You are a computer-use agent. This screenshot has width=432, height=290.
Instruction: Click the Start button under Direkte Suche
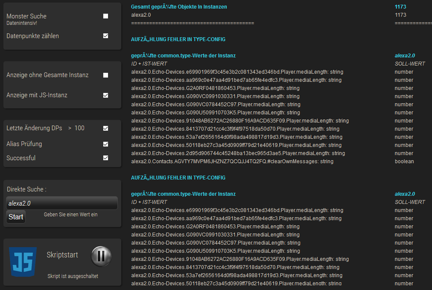point(16,217)
